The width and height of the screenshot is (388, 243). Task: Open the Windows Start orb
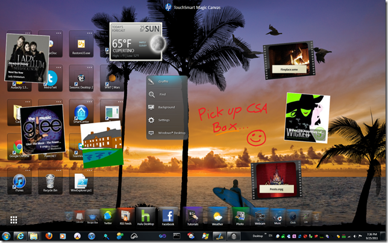coord(6,236)
